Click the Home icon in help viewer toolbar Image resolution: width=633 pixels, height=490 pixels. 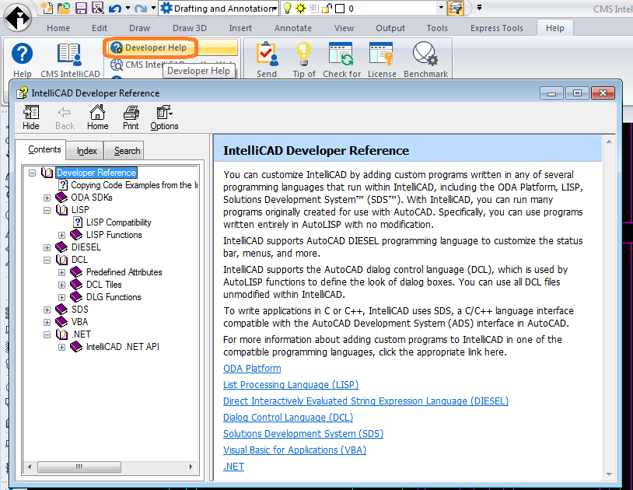[97, 117]
